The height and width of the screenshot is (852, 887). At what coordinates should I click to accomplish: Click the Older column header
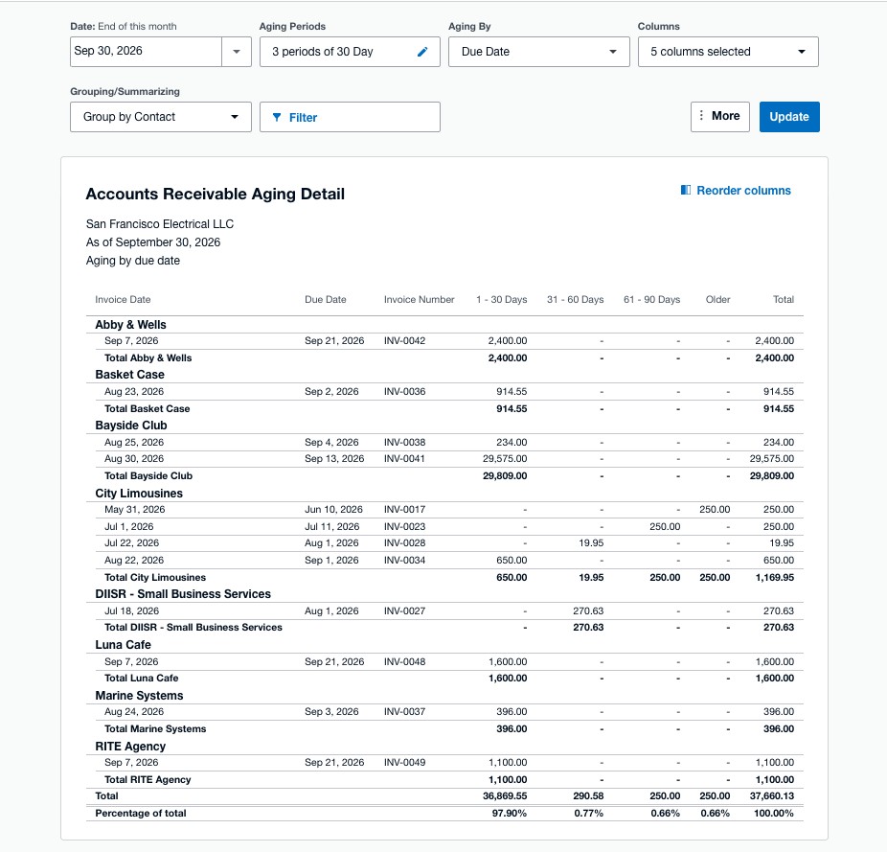tap(717, 299)
